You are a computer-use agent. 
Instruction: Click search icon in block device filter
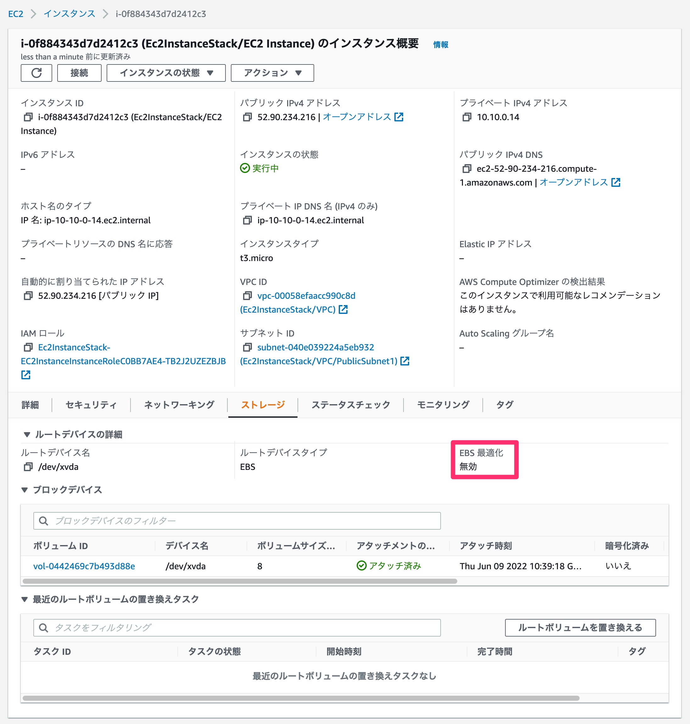43,521
